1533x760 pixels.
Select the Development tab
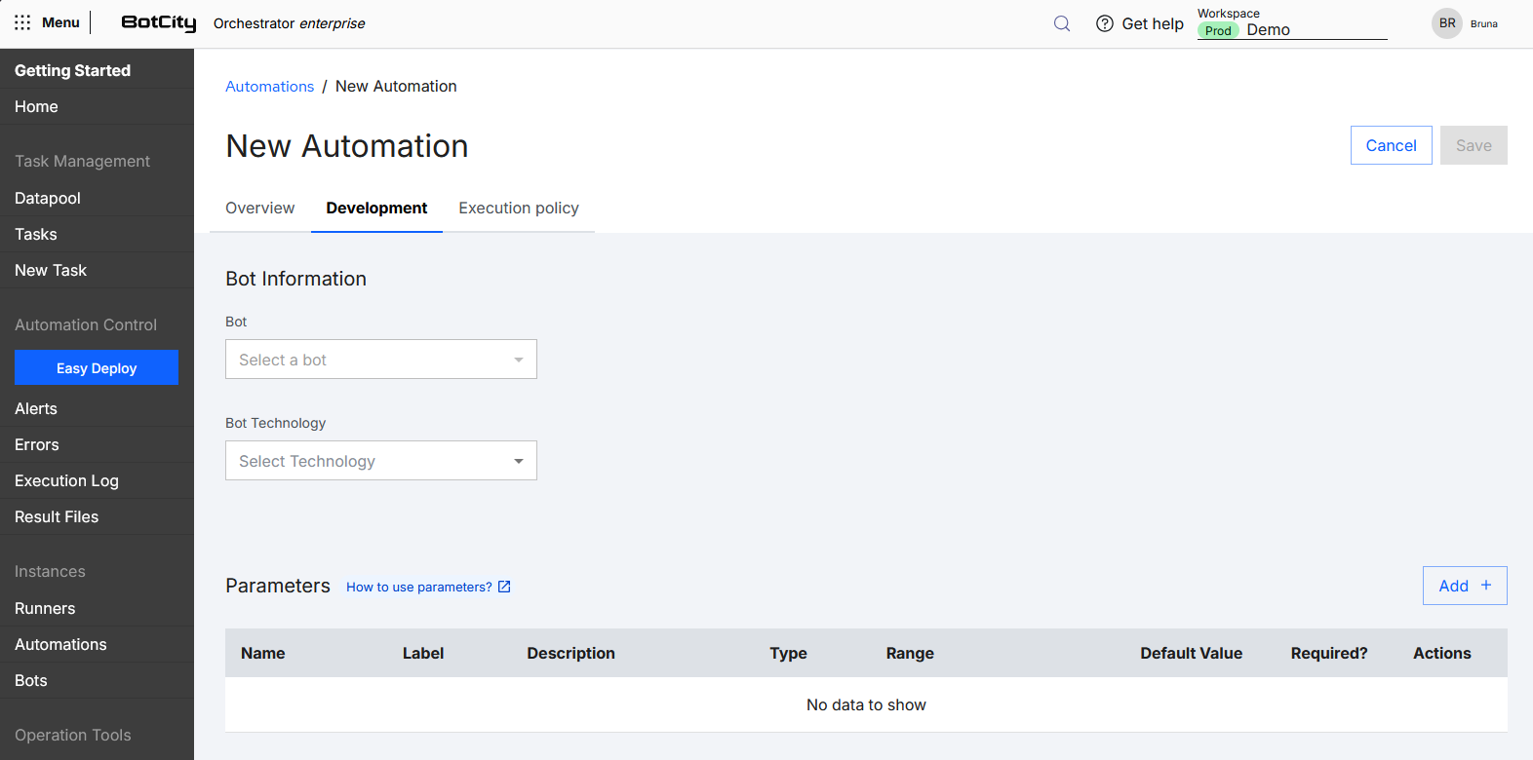pyautogui.click(x=376, y=209)
